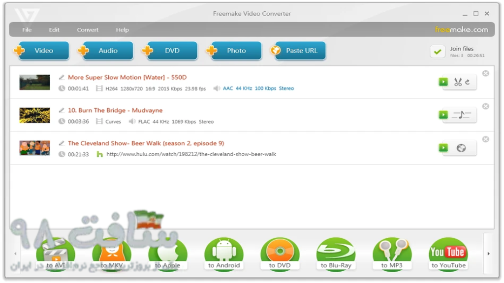Image resolution: width=504 pixels, height=283 pixels.
Task: Click the 00:01:41 duration text
Action: pyautogui.click(x=78, y=88)
